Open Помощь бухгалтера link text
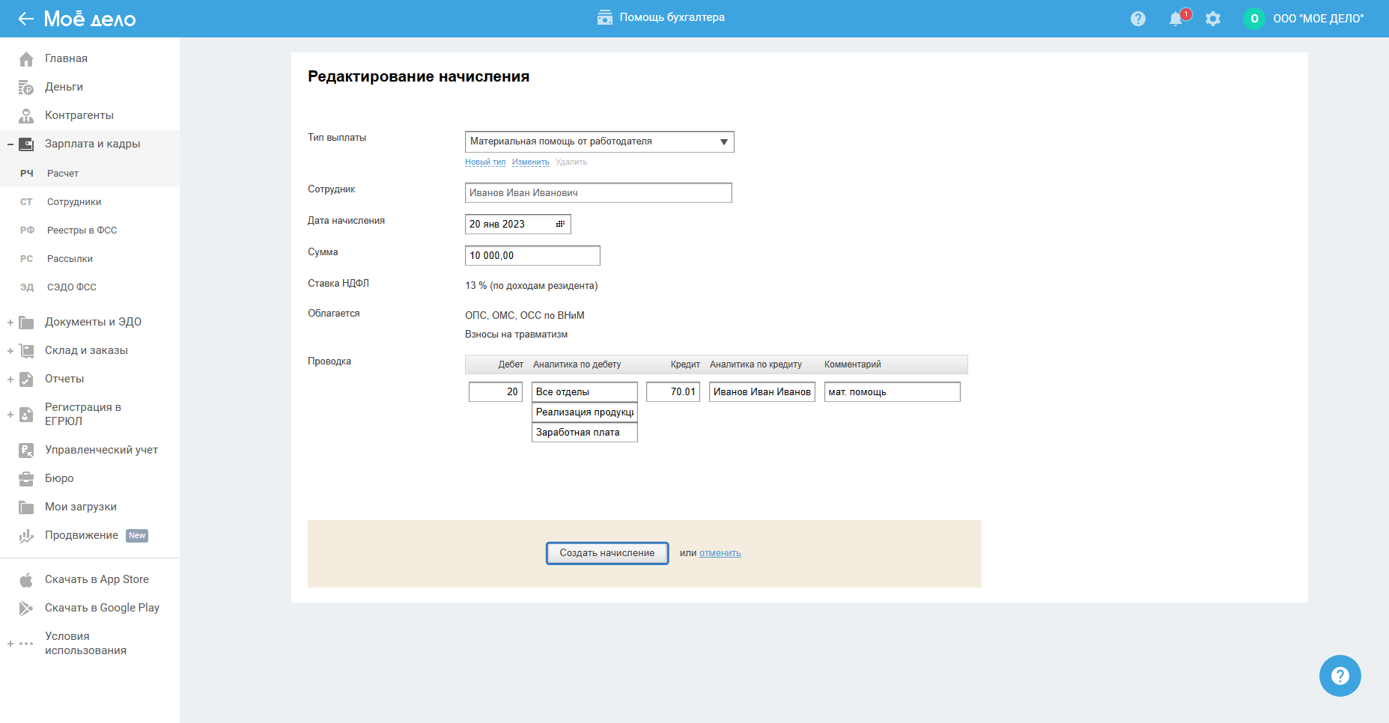 click(672, 17)
